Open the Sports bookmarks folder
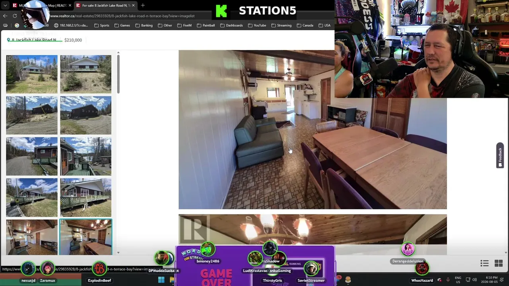Image resolution: width=509 pixels, height=286 pixels. 102,25
